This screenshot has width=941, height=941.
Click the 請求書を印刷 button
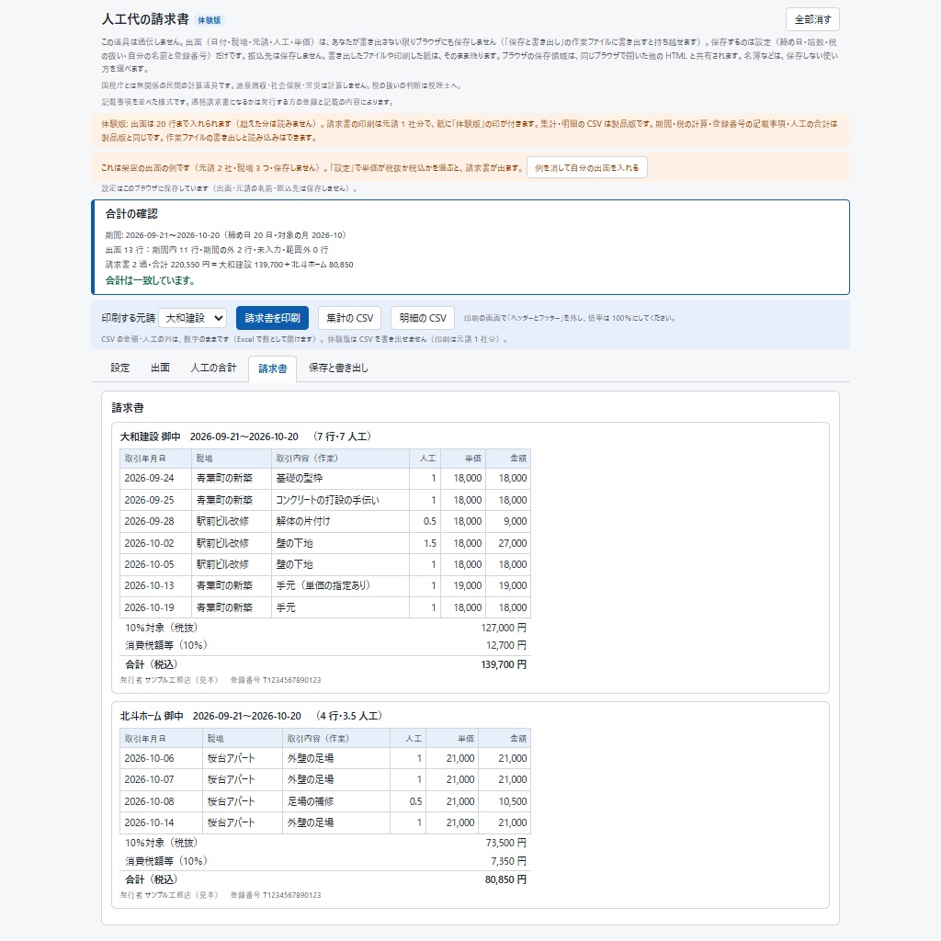click(x=272, y=318)
